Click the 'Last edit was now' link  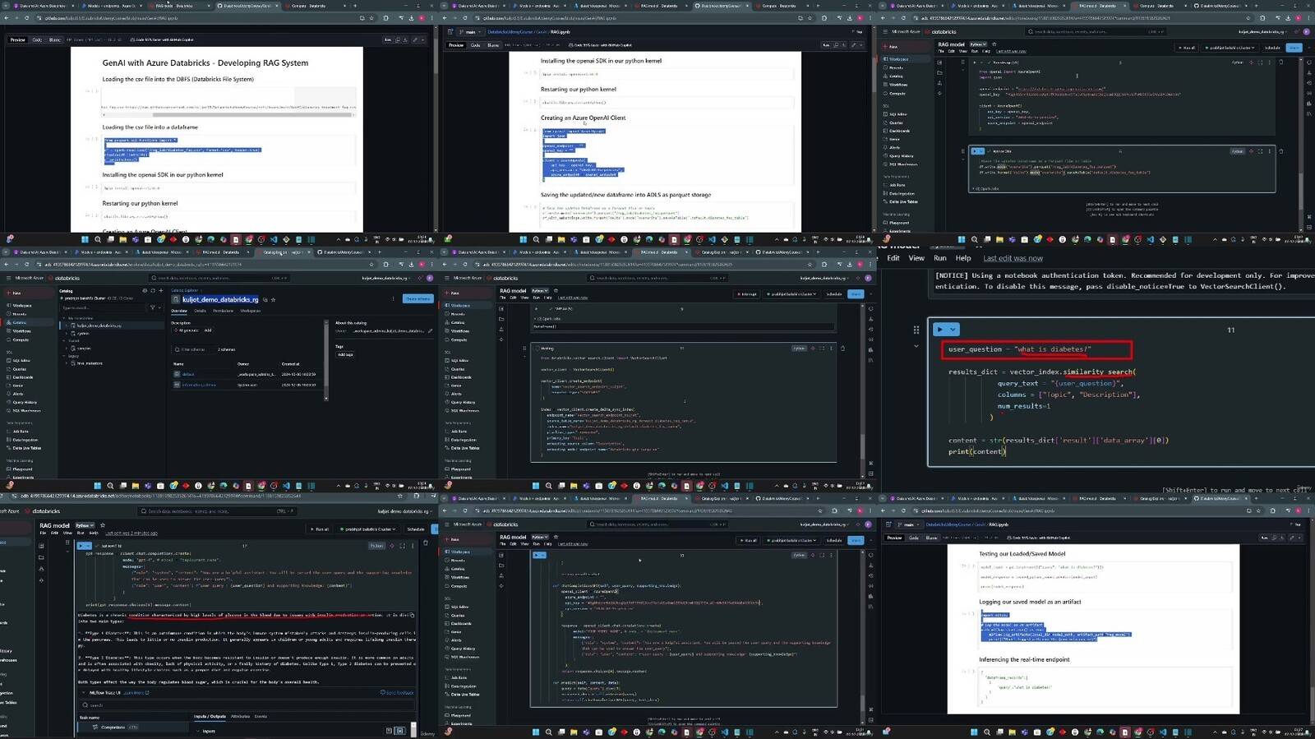1013,258
